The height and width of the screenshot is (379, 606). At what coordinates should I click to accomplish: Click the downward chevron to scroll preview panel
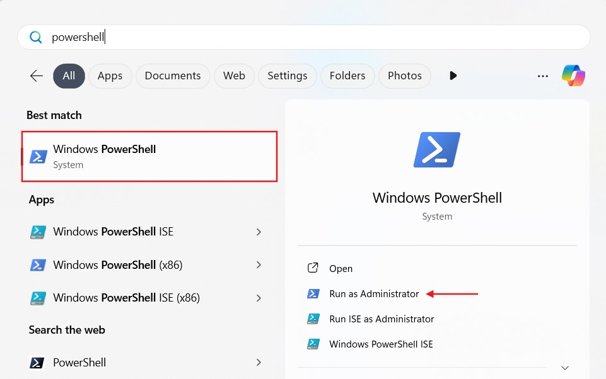564,367
